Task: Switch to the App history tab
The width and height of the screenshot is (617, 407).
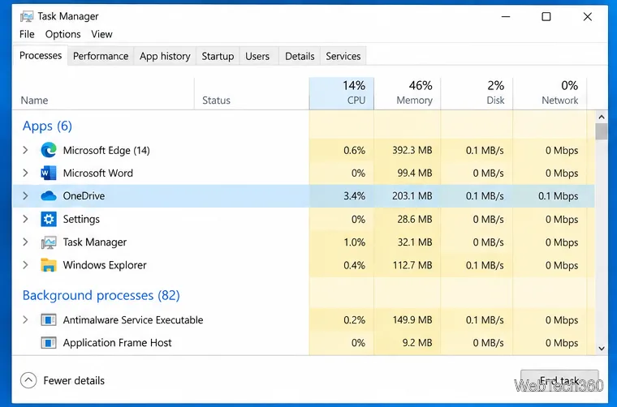Action: click(x=165, y=56)
